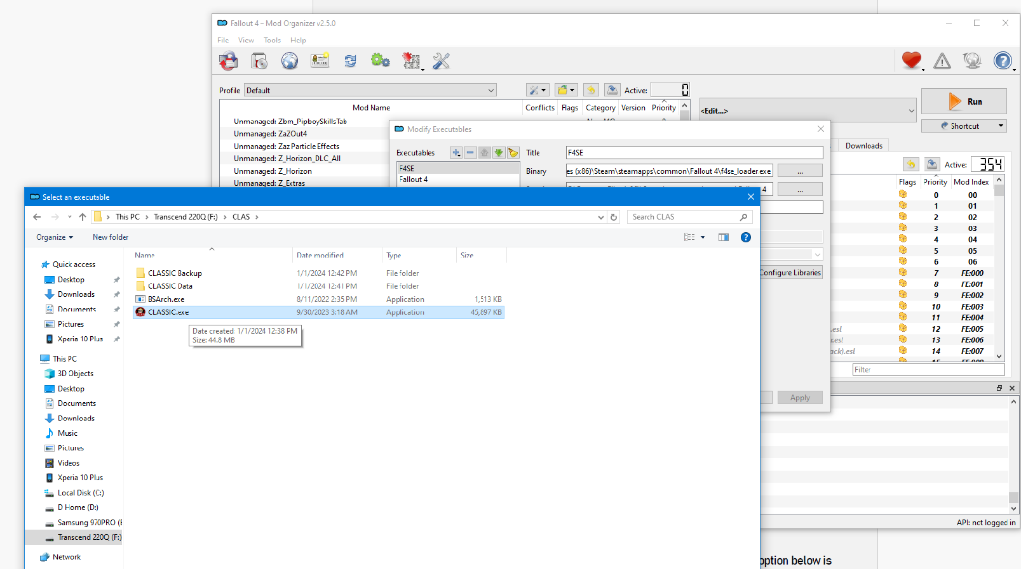The width and height of the screenshot is (1021, 569).
Task: Open the Tools menu
Action: pyautogui.click(x=272, y=40)
